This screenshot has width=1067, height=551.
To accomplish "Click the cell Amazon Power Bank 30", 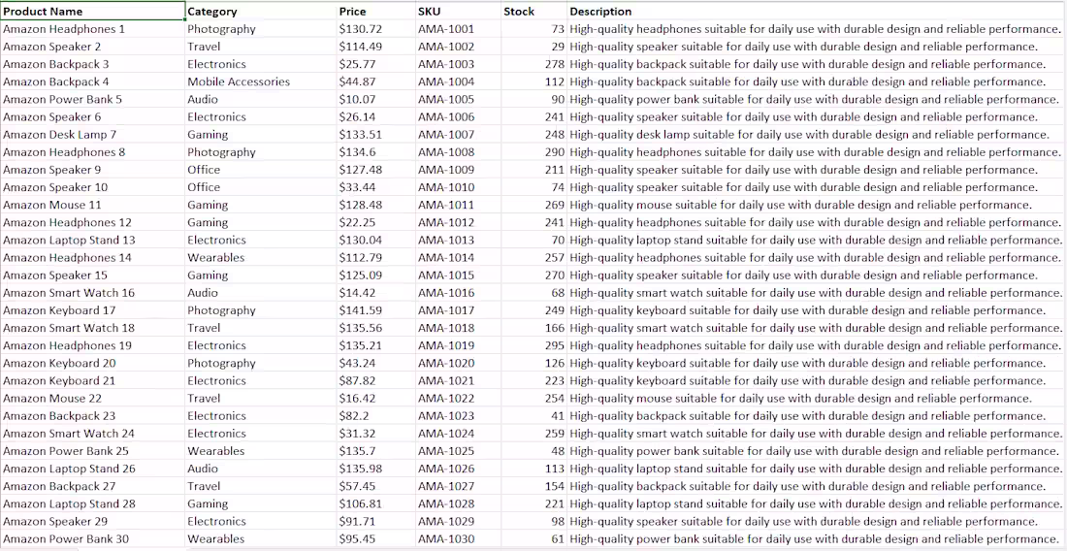I will pos(92,539).
